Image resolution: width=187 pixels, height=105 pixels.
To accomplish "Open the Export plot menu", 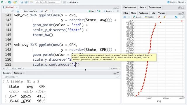I will (150, 17).
